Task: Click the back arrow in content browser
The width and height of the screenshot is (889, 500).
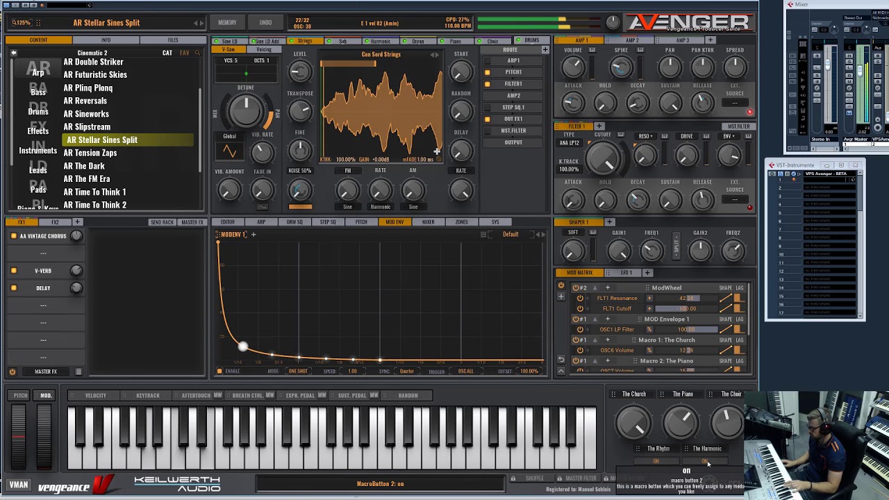Action: 13,53
